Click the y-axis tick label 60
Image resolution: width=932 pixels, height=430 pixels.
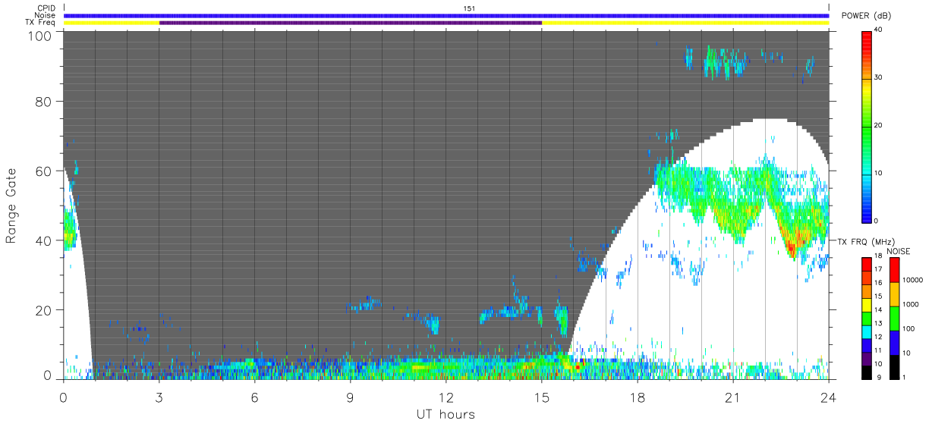(x=43, y=171)
